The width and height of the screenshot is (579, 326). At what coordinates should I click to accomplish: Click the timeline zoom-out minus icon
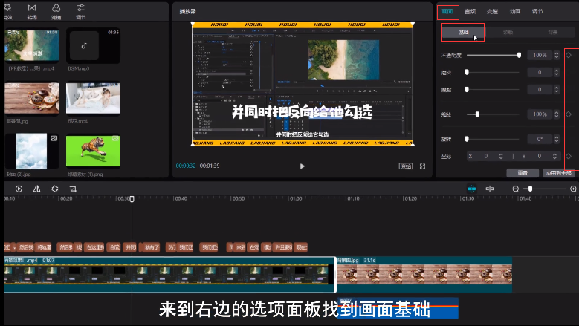(515, 189)
